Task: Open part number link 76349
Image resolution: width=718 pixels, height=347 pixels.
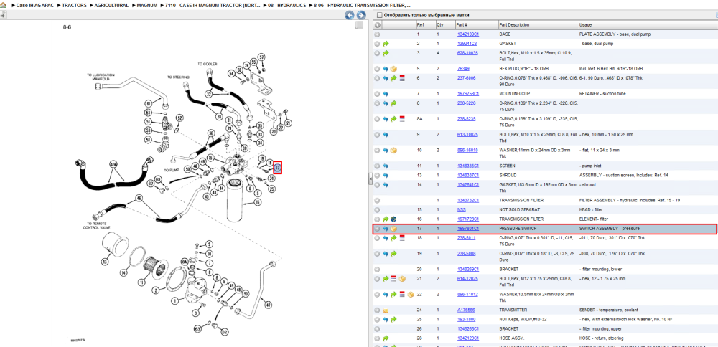Action: point(463,69)
